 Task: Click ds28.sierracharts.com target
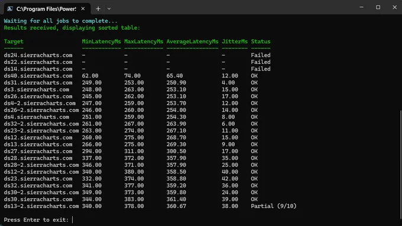pos(38,158)
